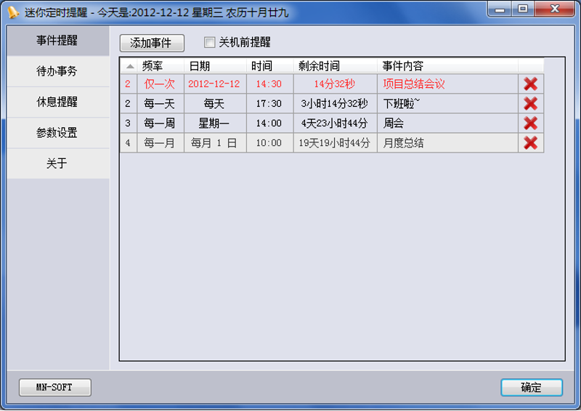Click the 17:30 time cell
The image size is (581, 411).
tap(270, 104)
